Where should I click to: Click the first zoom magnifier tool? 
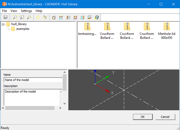(x=15, y=18)
